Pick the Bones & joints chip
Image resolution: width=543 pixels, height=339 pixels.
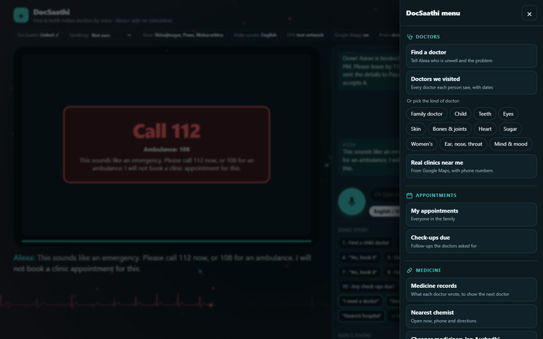click(449, 129)
